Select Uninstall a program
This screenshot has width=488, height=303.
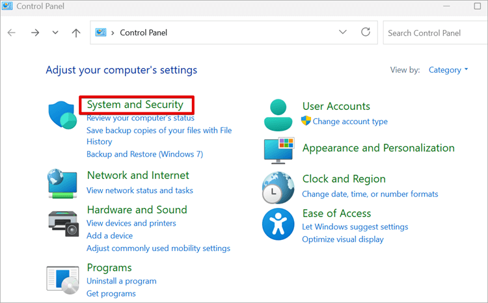[x=122, y=282]
